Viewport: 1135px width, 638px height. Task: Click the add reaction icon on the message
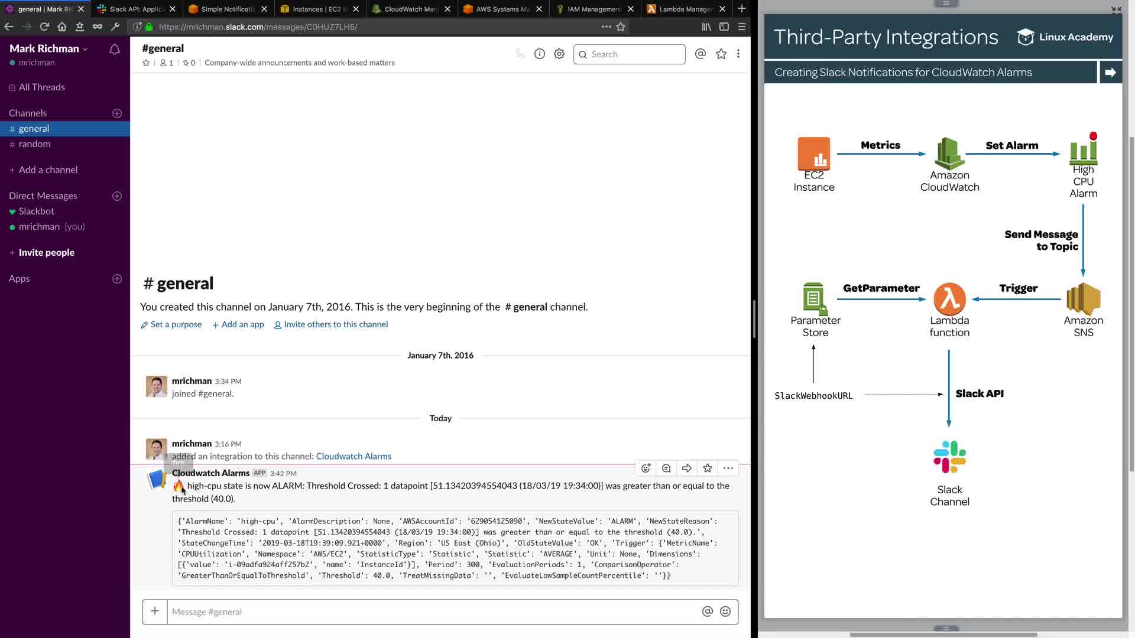646,468
